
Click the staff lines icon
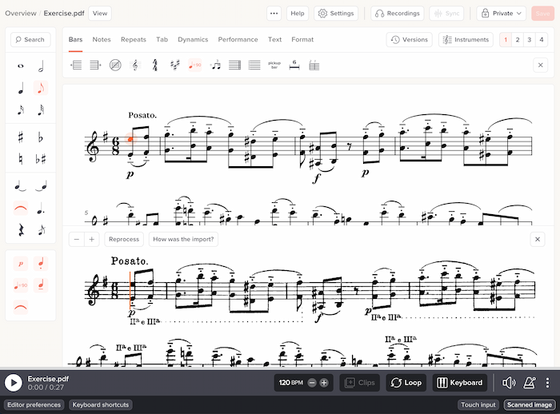254,65
